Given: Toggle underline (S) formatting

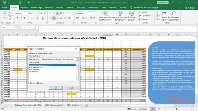Looking at the screenshot, I should (x=24, y=18).
